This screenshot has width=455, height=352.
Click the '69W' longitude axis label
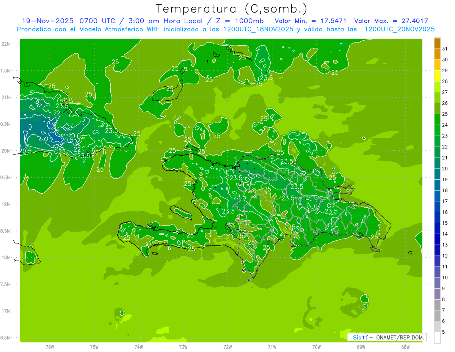click(x=361, y=347)
